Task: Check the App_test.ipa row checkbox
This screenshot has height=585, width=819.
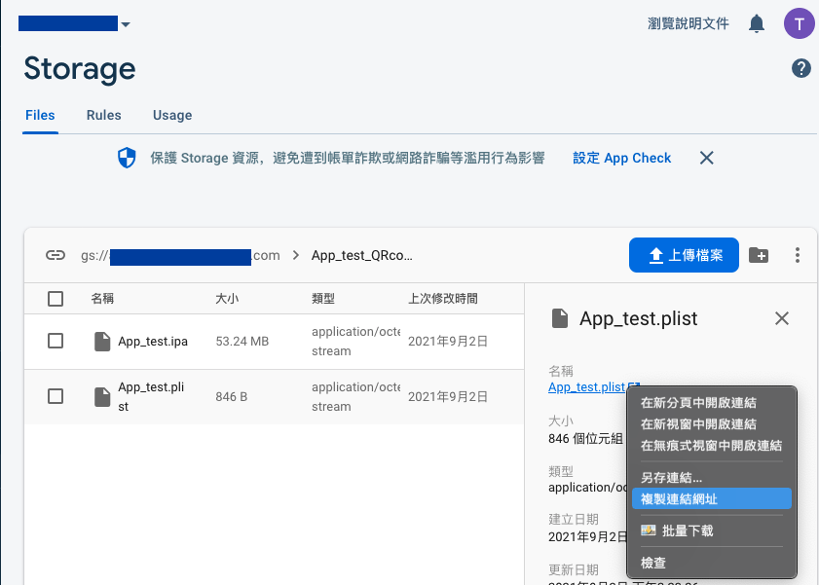Action: [x=56, y=342]
